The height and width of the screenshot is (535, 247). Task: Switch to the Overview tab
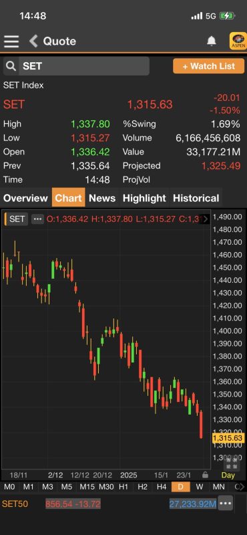[25, 198]
